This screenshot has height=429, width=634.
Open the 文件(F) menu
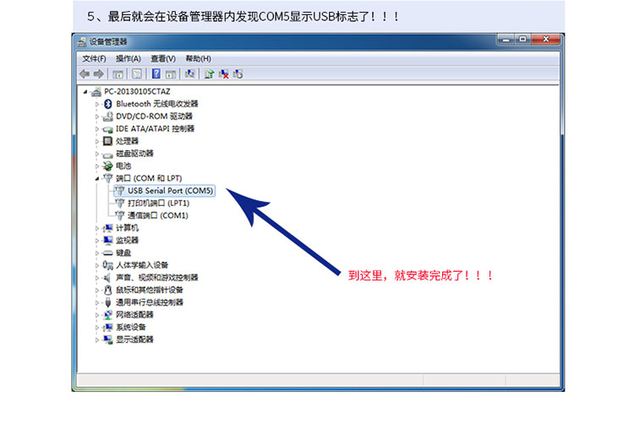94,58
